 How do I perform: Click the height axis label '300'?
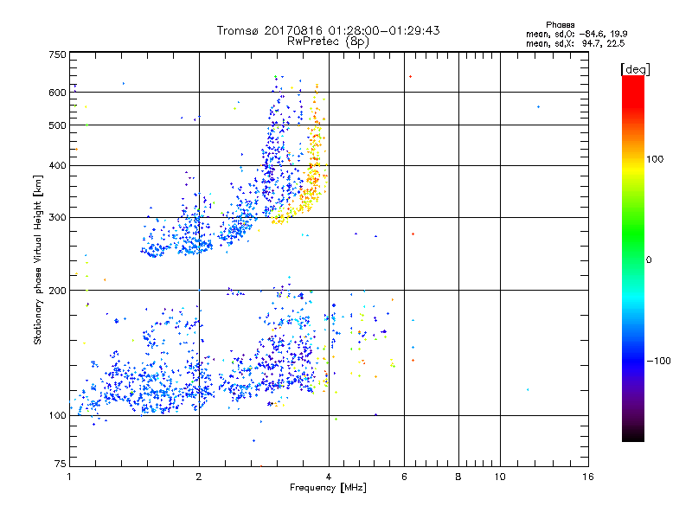(57, 217)
